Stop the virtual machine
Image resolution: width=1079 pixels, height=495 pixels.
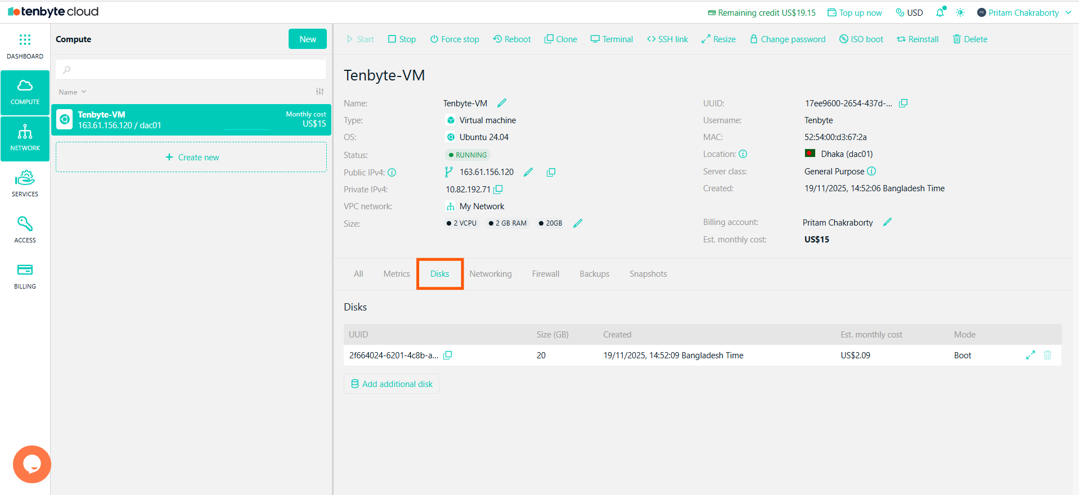click(x=402, y=39)
